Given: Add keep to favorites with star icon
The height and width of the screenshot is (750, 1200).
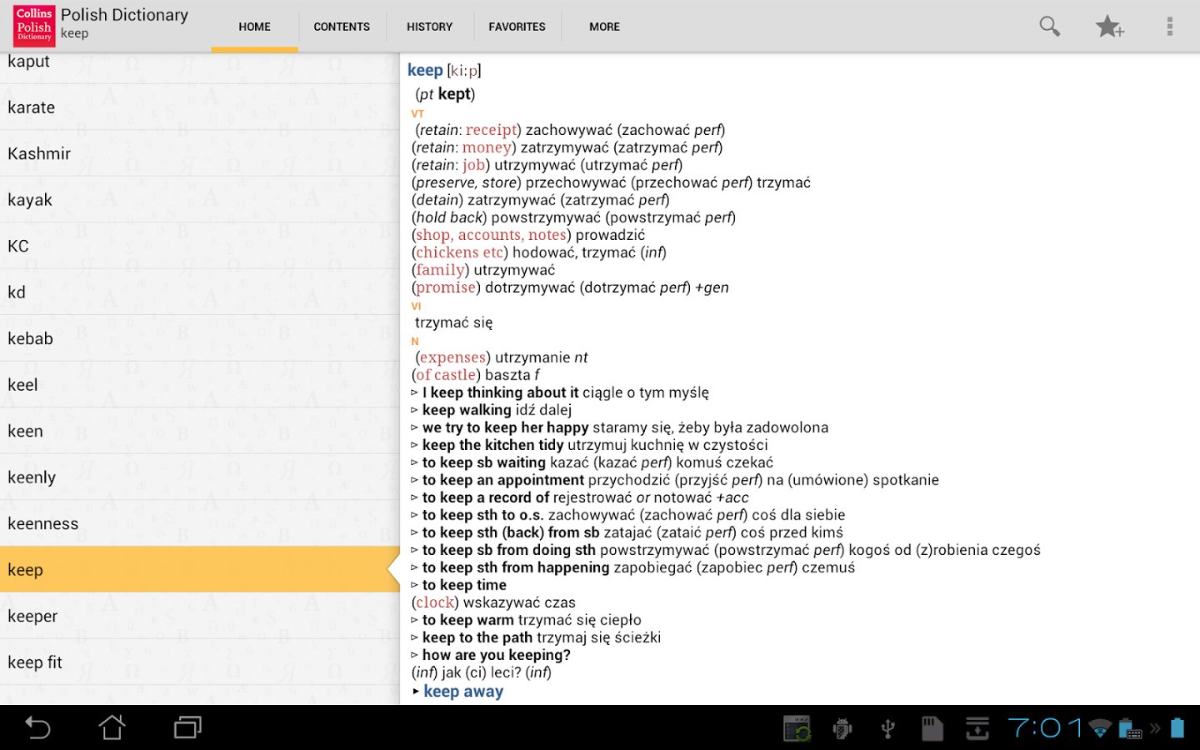Looking at the screenshot, I should tap(1109, 27).
